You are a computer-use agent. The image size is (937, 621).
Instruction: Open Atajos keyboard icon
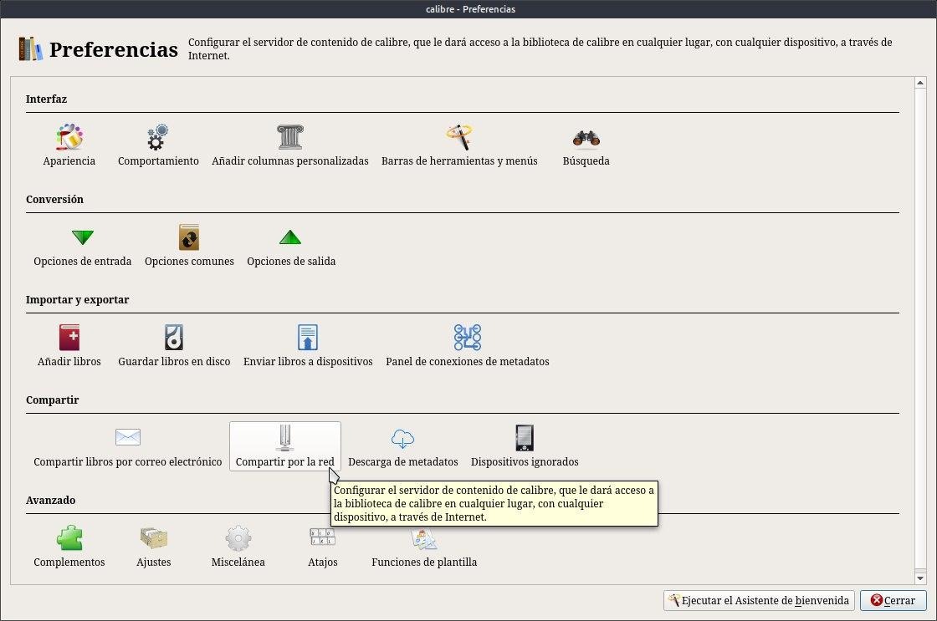tap(322, 537)
